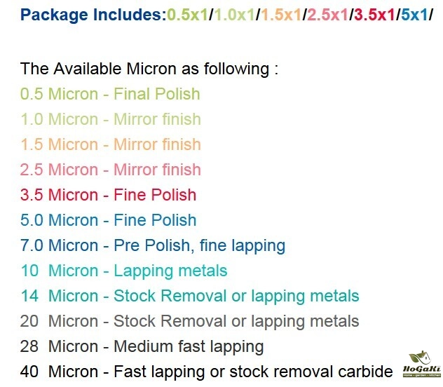Click the "Package Includes:" heading

(x=93, y=13)
